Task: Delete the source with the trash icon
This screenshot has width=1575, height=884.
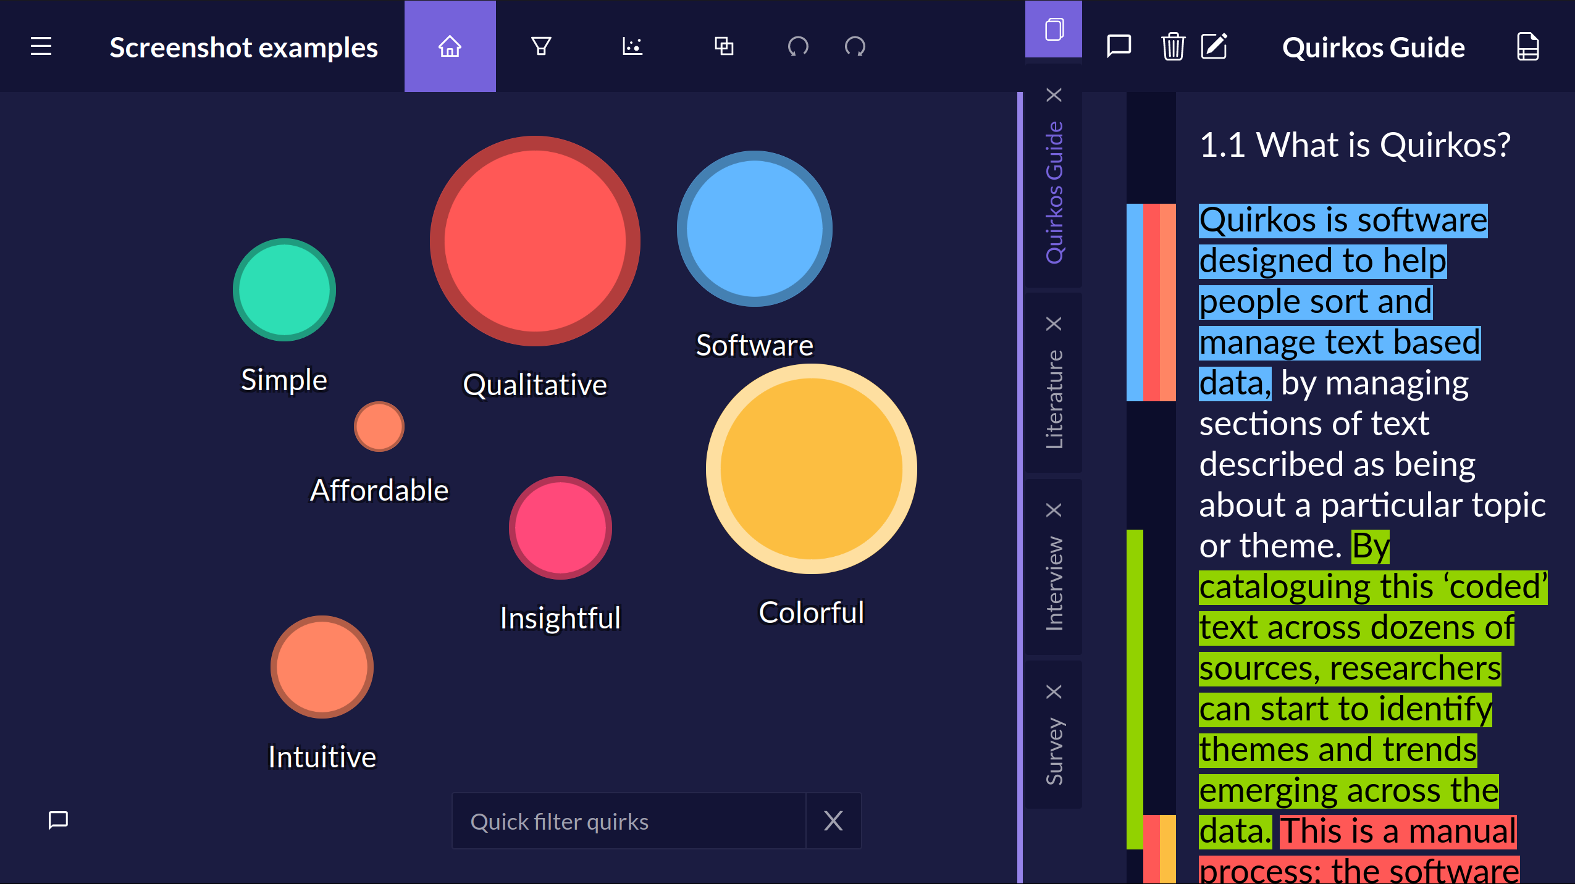Action: click(1172, 46)
